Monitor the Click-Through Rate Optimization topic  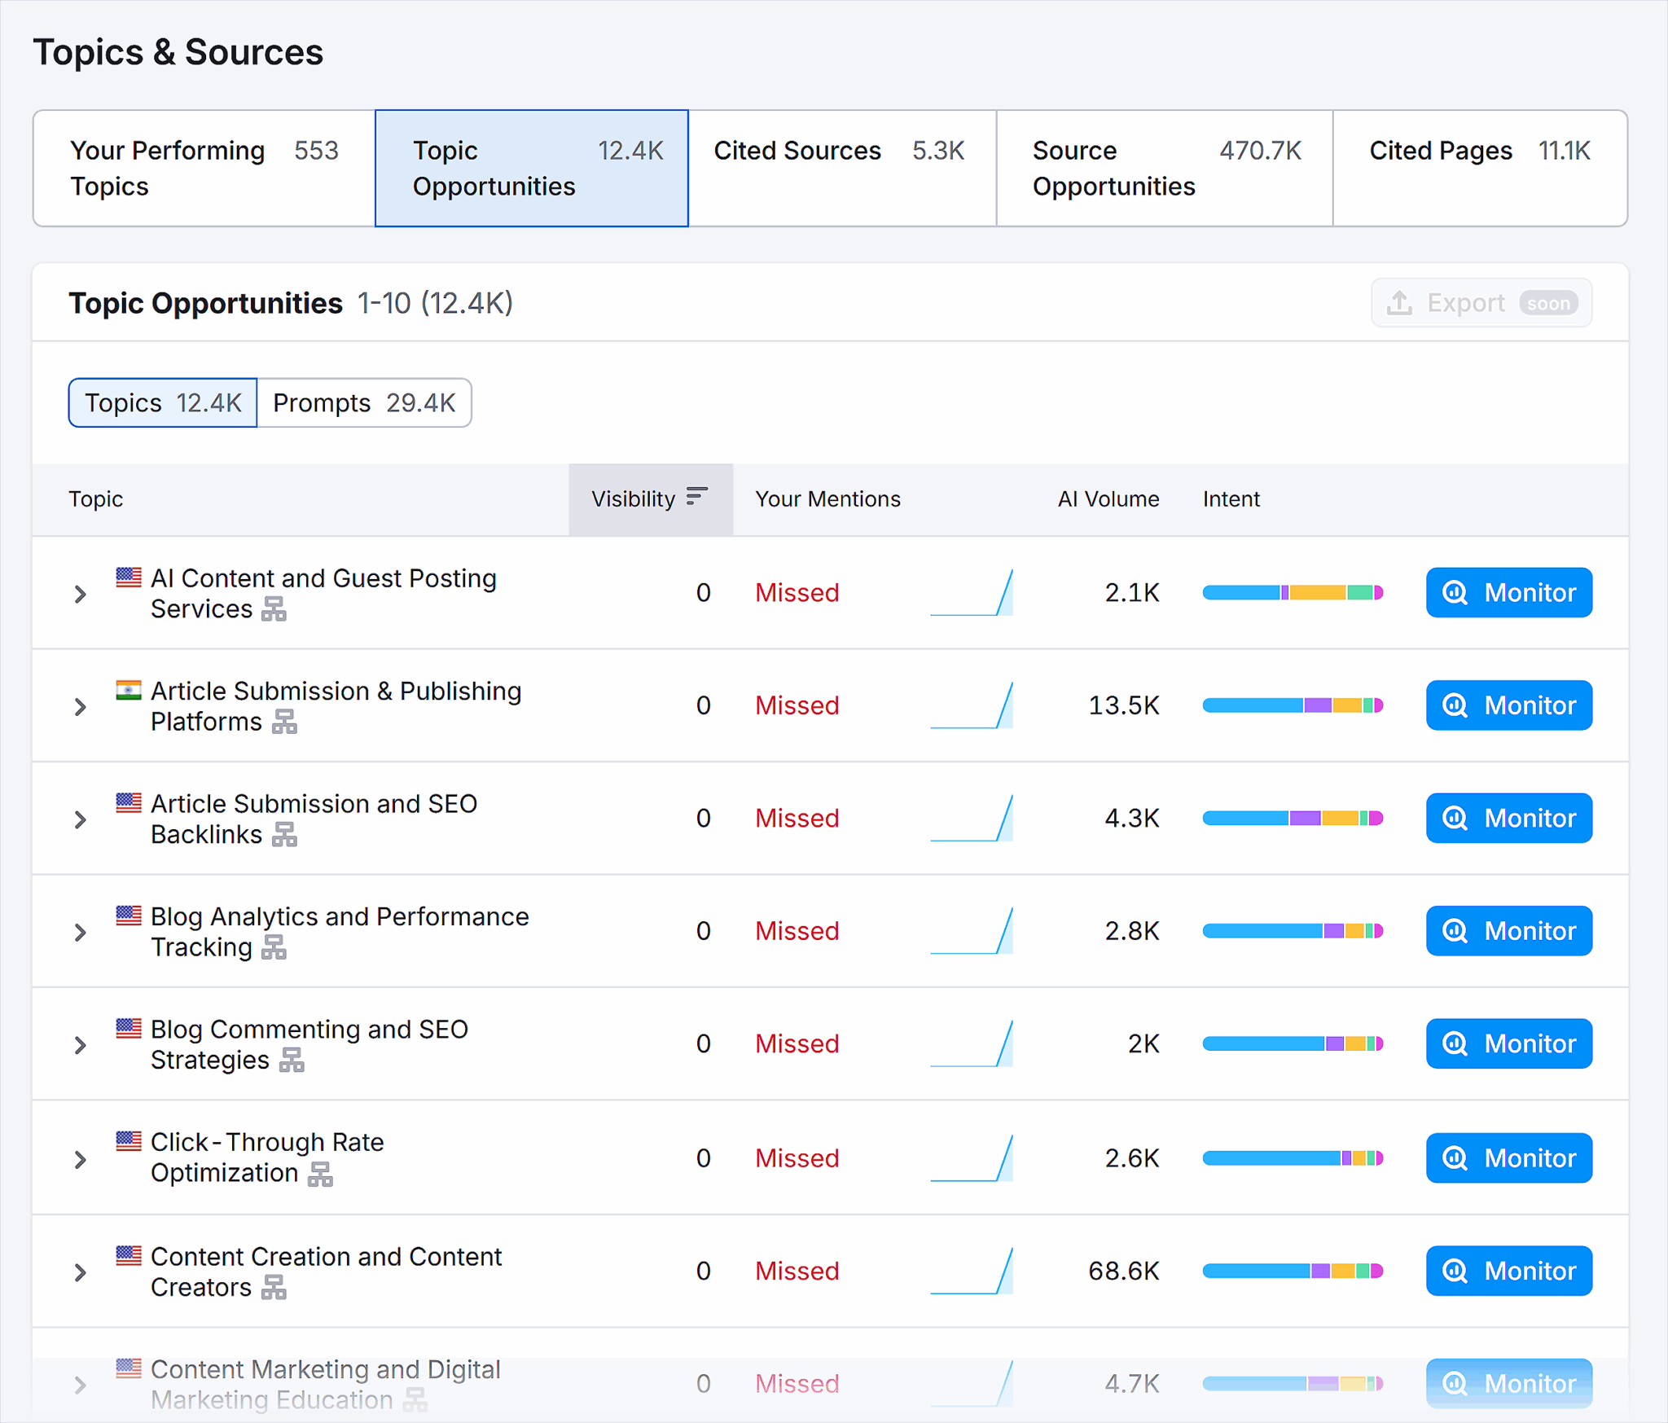click(x=1508, y=1157)
